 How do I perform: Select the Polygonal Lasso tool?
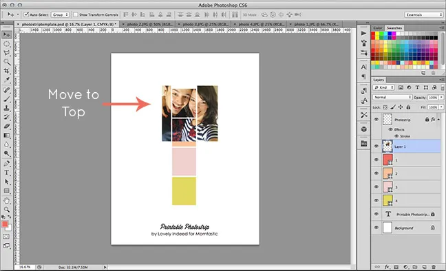click(x=6, y=53)
